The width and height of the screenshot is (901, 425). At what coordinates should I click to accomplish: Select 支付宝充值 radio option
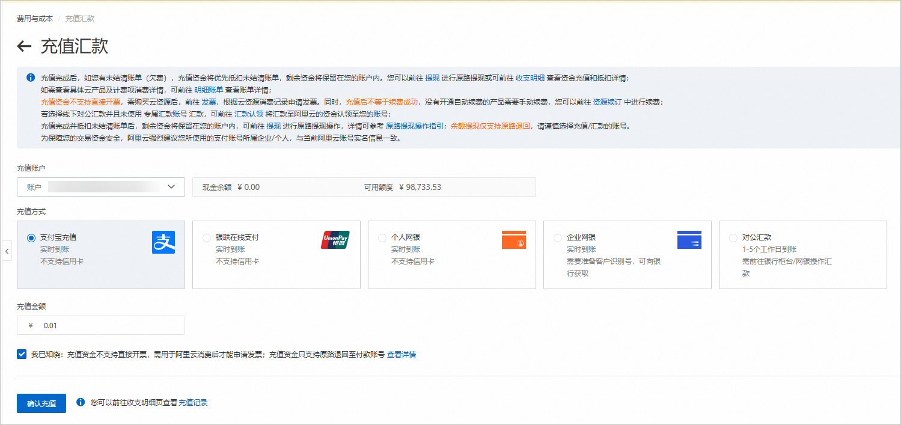(x=31, y=237)
